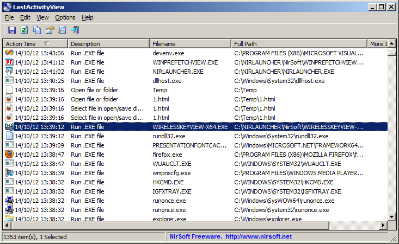
Task: Select the WIRELESSKEYVIEW-X64.EXE row
Action: (190, 127)
